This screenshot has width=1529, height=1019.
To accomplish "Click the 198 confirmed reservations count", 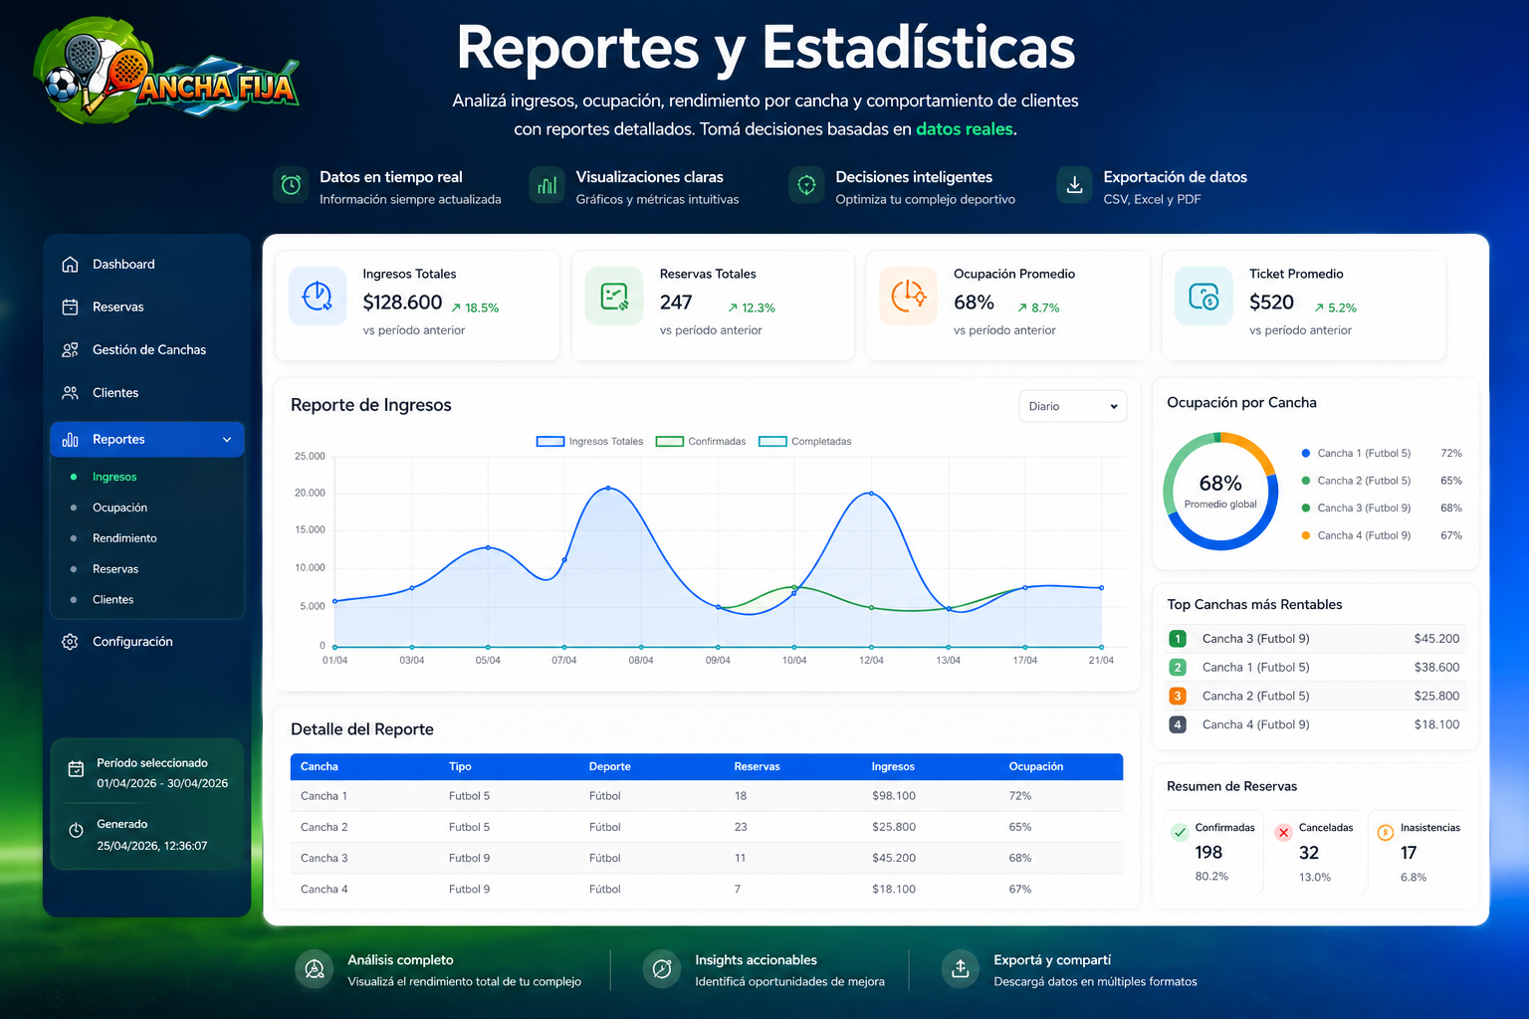I will (x=1208, y=853).
